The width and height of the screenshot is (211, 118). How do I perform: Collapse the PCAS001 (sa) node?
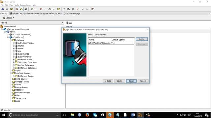click(8, 37)
